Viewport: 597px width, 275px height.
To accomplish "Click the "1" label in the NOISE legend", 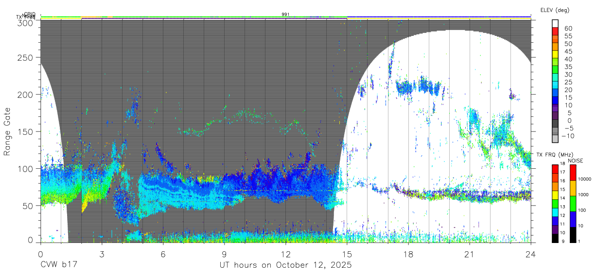I will pos(579,241).
